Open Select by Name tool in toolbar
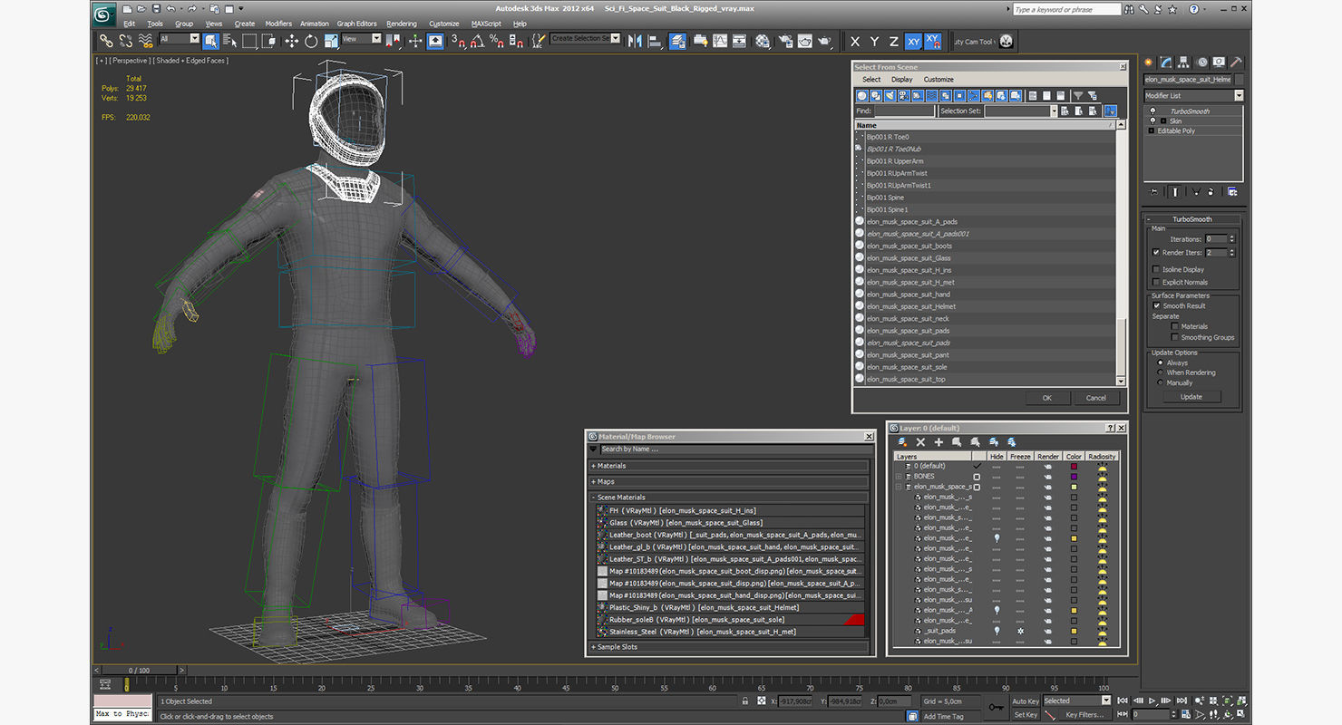Image resolution: width=1342 pixels, height=725 pixels. point(229,41)
